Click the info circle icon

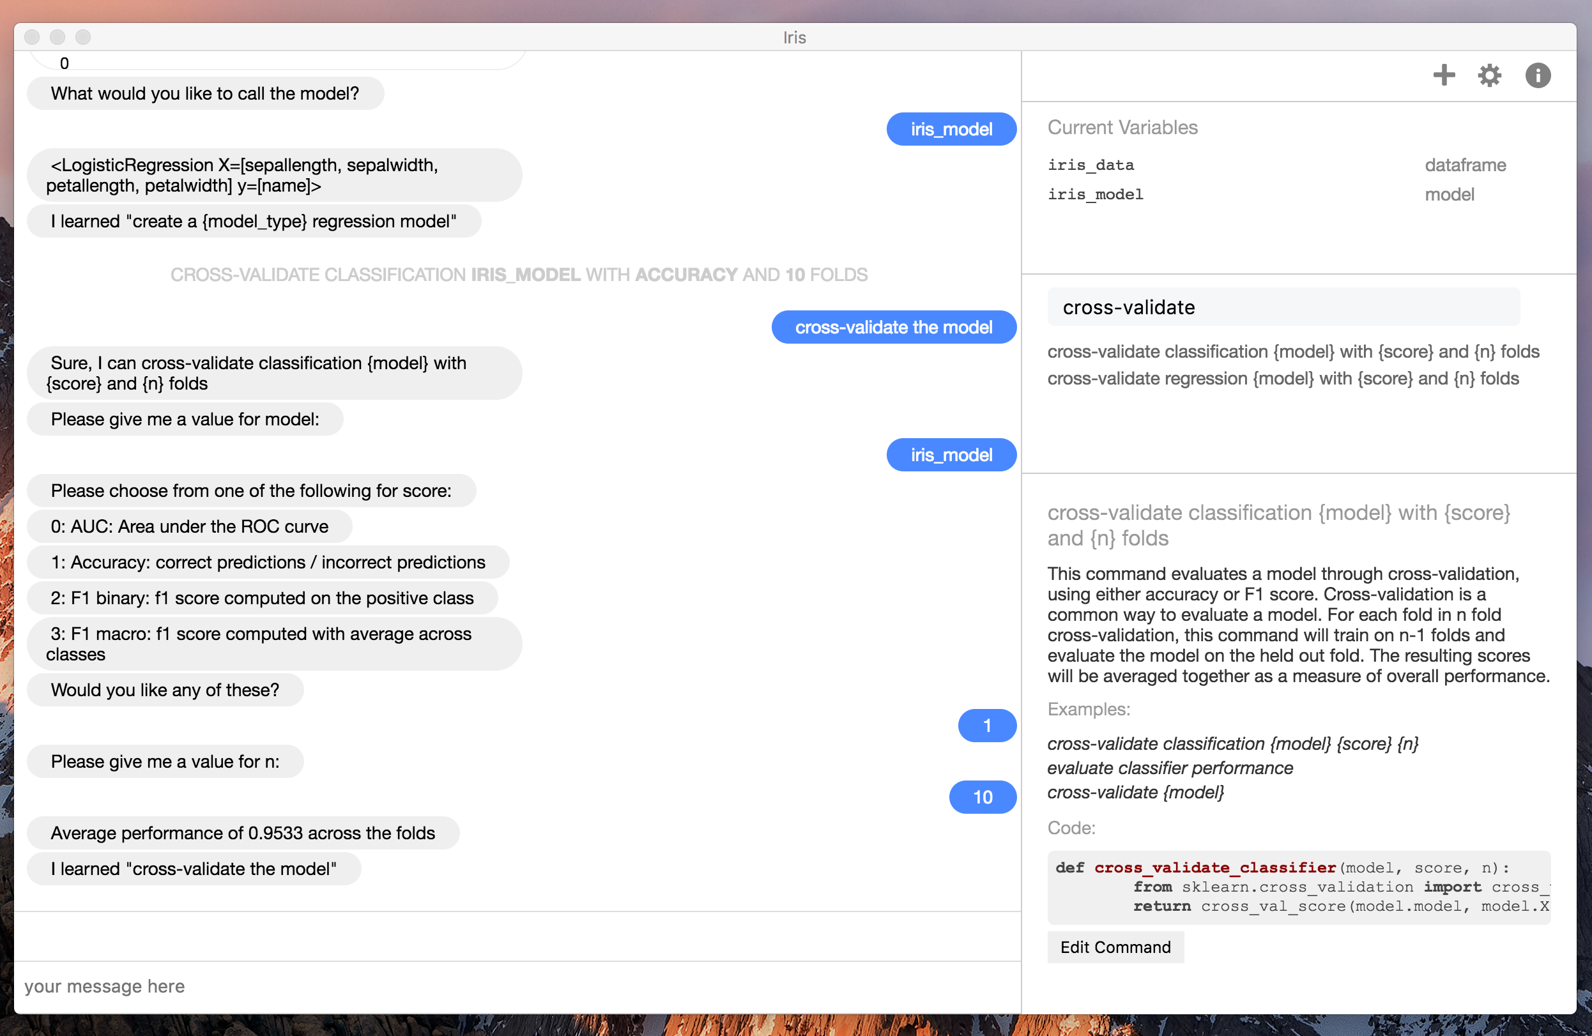1537,75
